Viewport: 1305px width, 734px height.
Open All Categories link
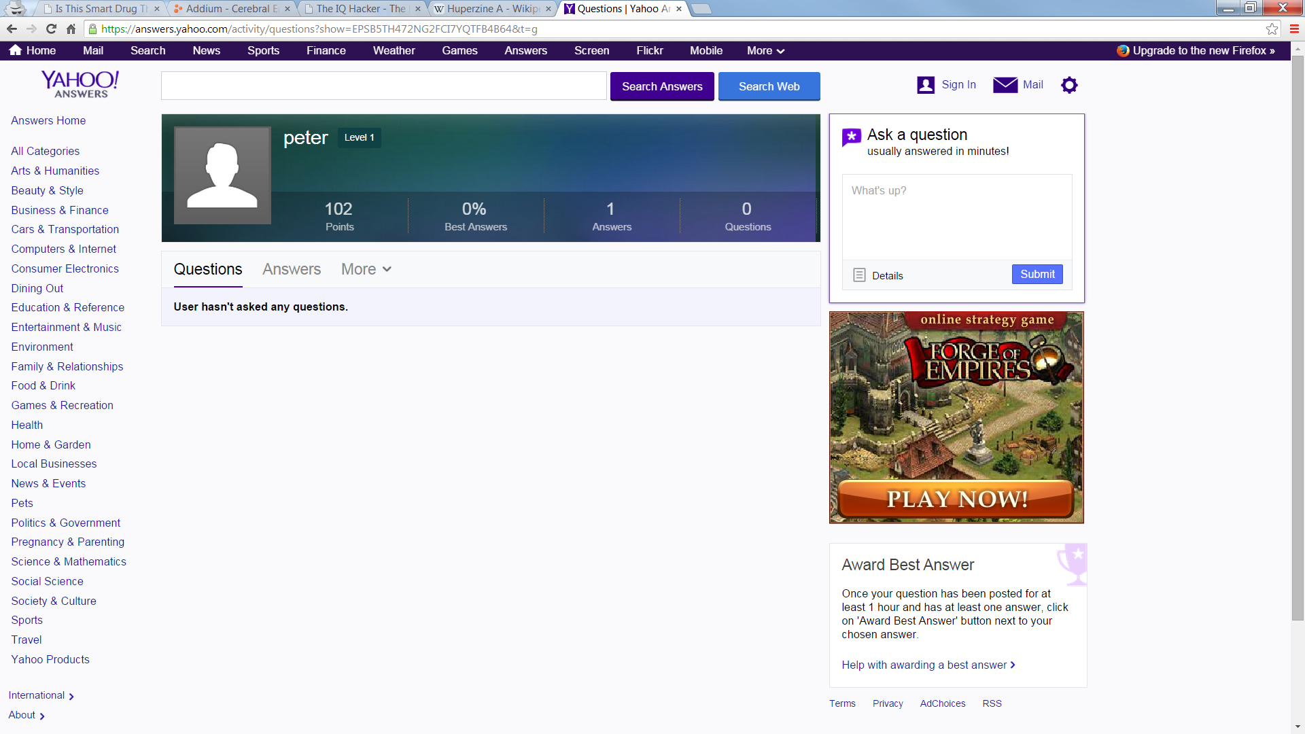(x=46, y=151)
